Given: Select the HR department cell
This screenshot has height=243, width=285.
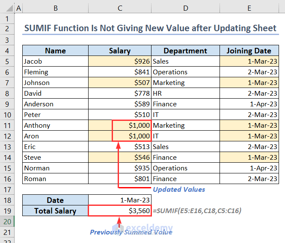Looking at the screenshot, I should click(x=185, y=94).
